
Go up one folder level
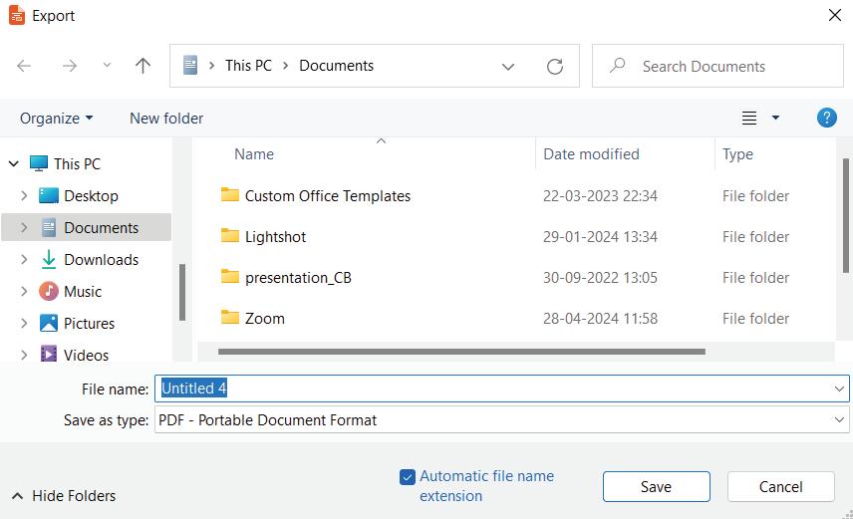[x=142, y=66]
